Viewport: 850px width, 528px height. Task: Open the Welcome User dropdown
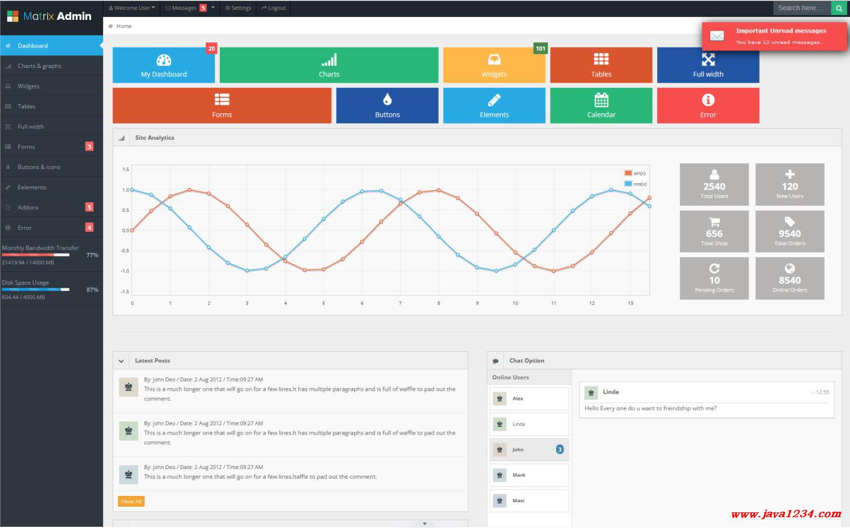tap(132, 8)
